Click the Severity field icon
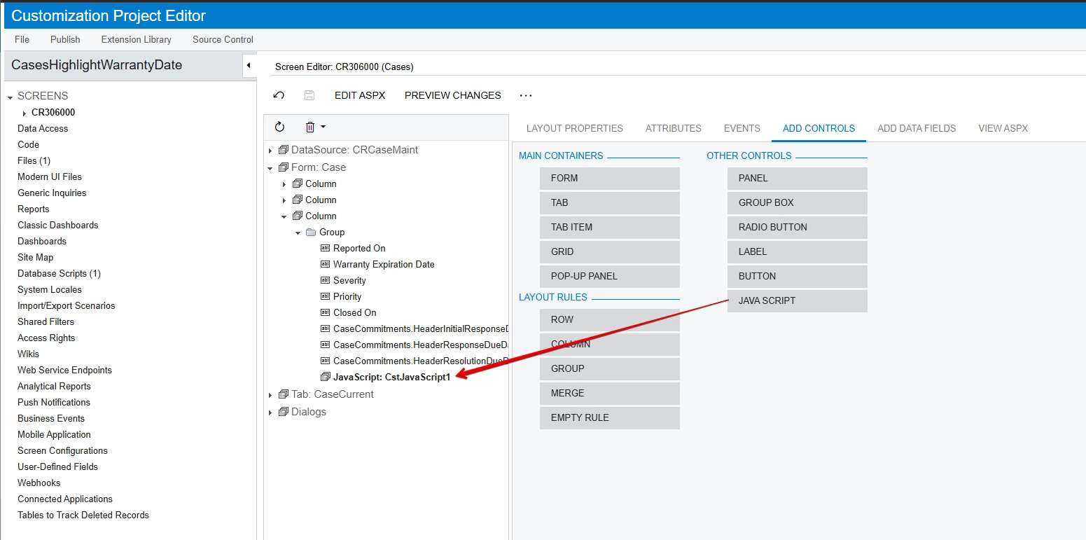 [x=325, y=280]
